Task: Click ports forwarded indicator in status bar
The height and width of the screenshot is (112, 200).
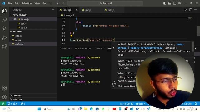Action: click(x=23, y=104)
